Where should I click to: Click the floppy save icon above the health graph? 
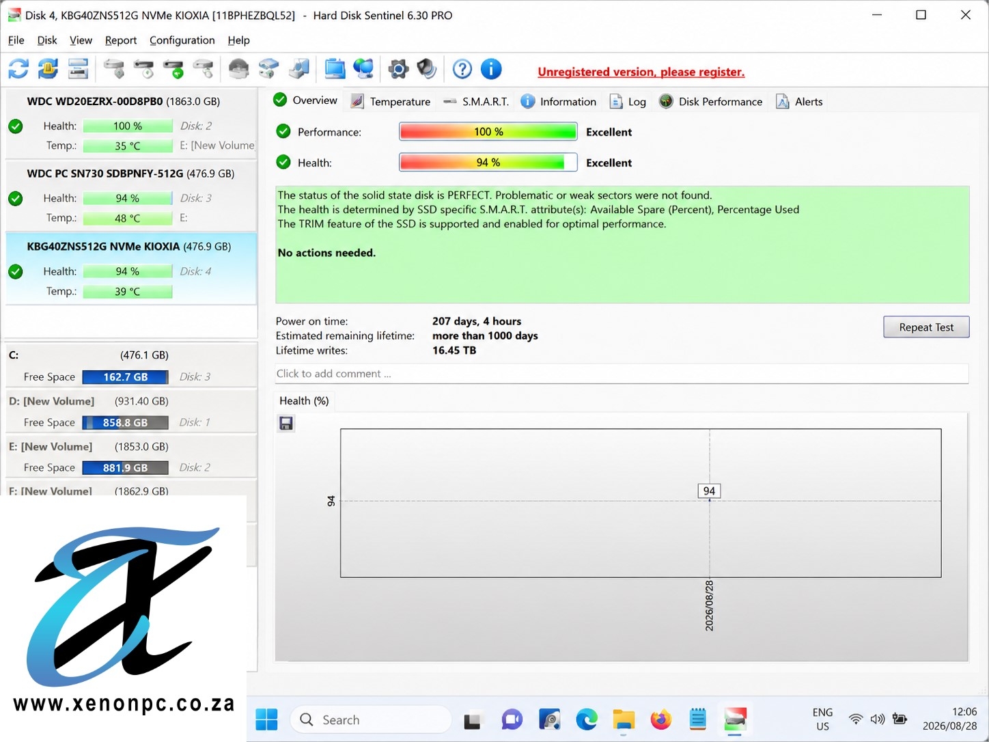[286, 424]
